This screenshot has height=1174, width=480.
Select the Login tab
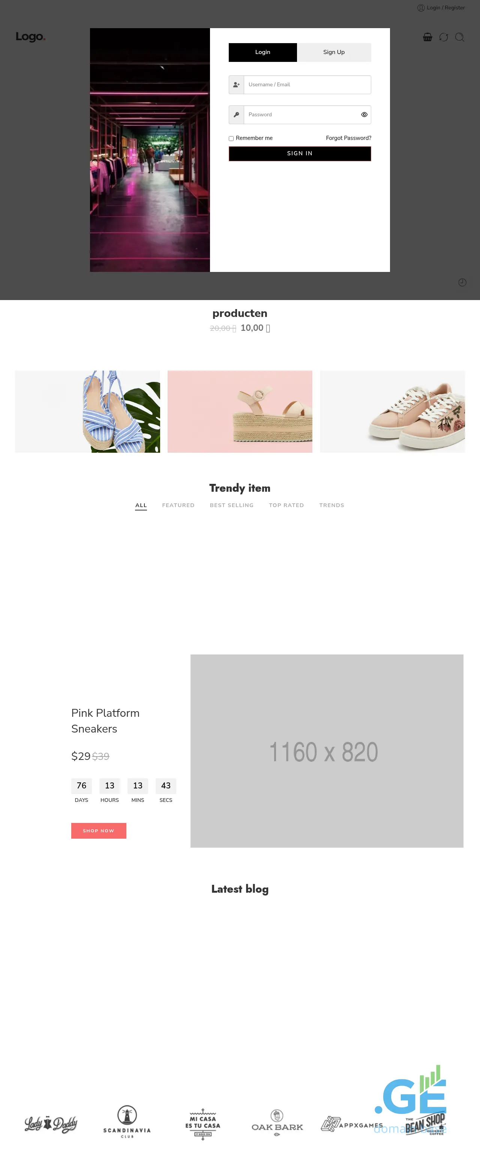click(x=262, y=53)
